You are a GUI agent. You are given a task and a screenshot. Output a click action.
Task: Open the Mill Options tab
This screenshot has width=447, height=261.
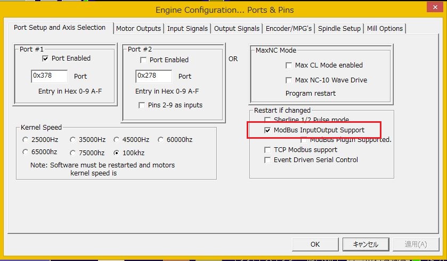[x=385, y=29]
